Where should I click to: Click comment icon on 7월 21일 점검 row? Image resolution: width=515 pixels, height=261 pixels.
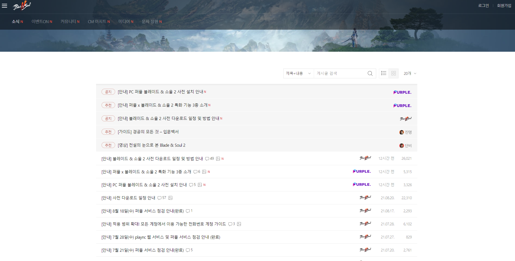[x=188, y=250]
